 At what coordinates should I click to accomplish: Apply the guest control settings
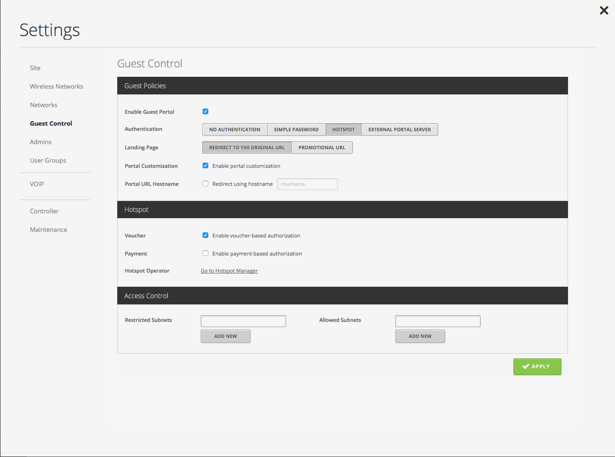tap(537, 366)
